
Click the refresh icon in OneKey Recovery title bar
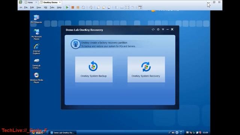tap(153, 29)
